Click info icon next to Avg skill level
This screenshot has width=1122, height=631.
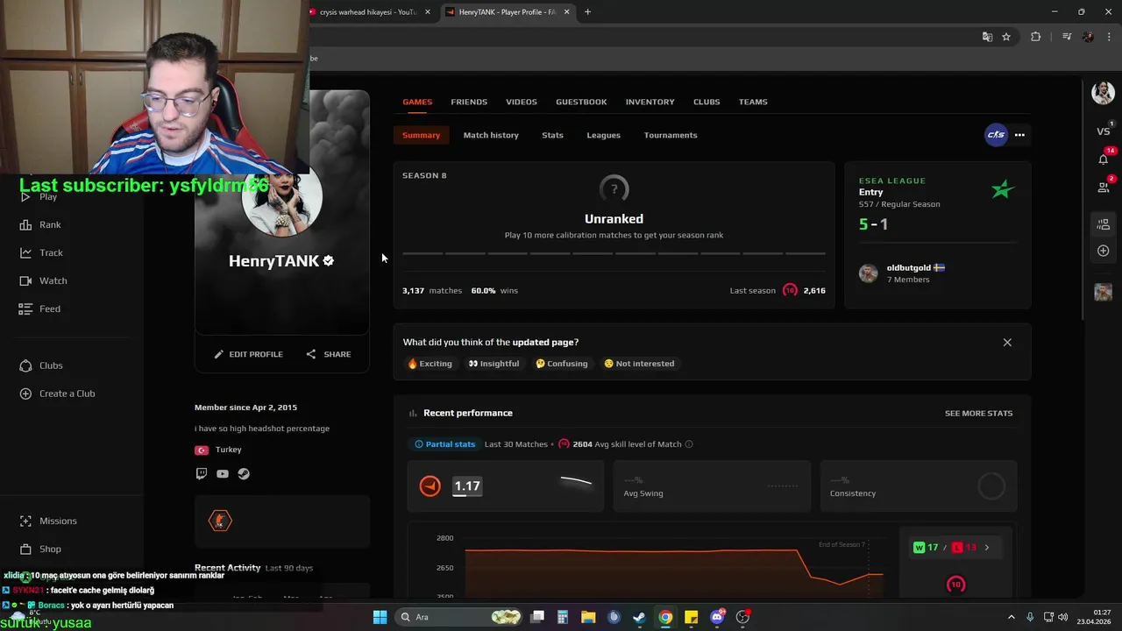tap(688, 444)
